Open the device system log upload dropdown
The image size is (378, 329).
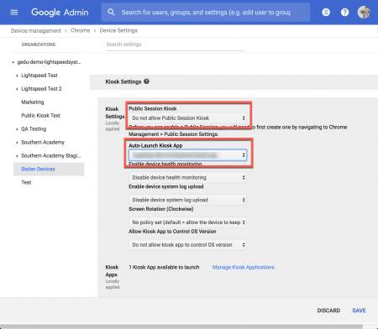(x=187, y=200)
